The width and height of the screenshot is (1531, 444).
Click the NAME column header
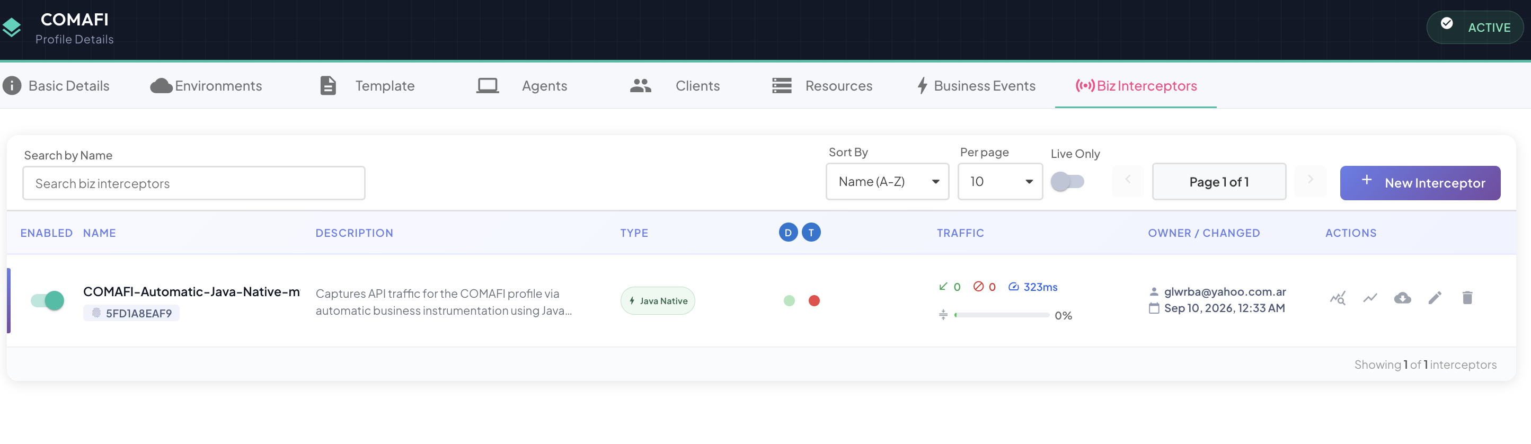tap(99, 233)
